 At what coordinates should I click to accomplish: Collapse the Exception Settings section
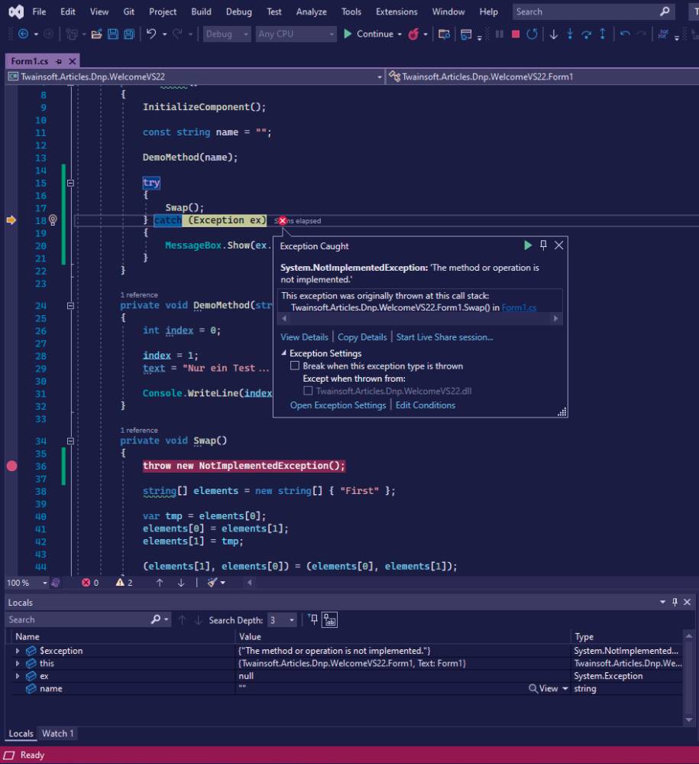tap(283, 353)
